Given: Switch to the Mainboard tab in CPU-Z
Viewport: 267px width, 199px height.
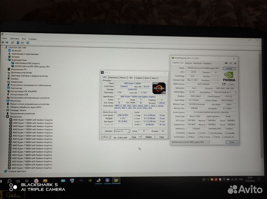Looking at the screenshot, I should point(113,77).
